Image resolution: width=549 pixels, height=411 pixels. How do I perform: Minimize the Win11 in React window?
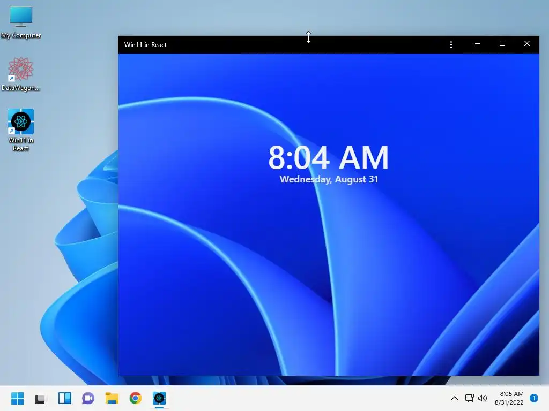pos(478,44)
